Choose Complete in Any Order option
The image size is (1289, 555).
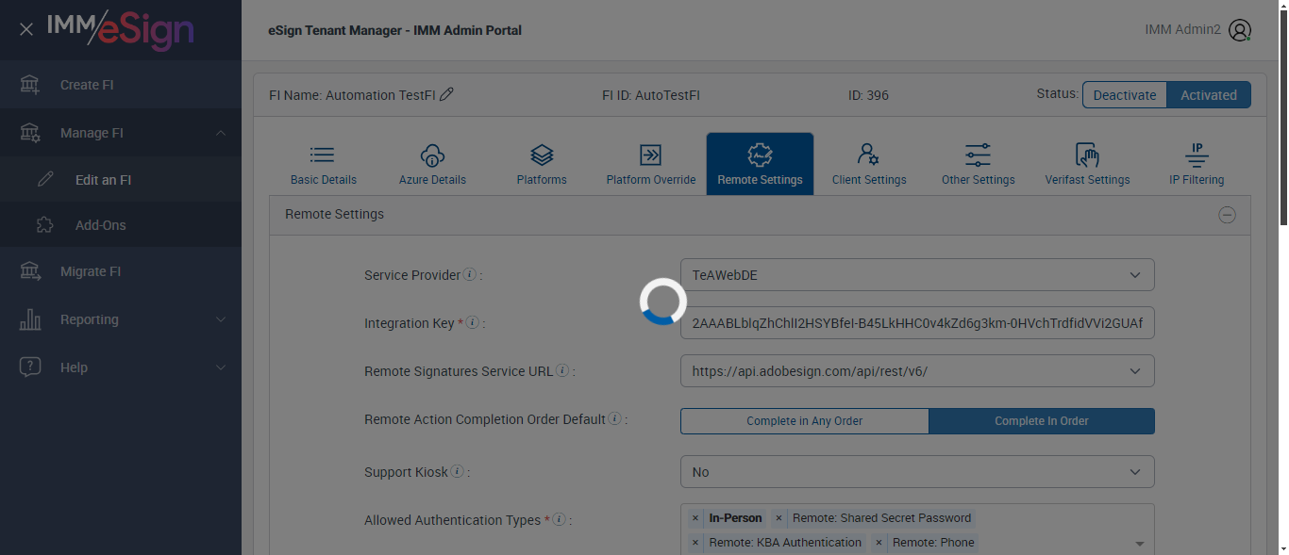pos(805,421)
